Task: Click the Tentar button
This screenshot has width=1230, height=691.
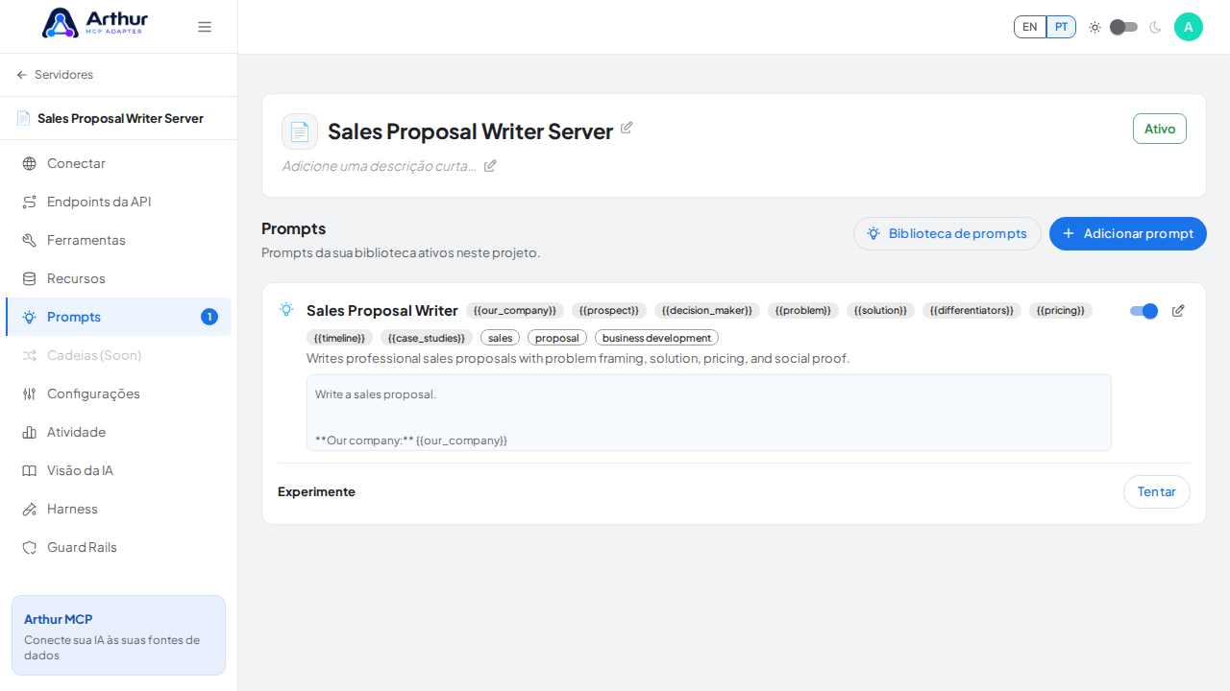Action: pyautogui.click(x=1157, y=491)
